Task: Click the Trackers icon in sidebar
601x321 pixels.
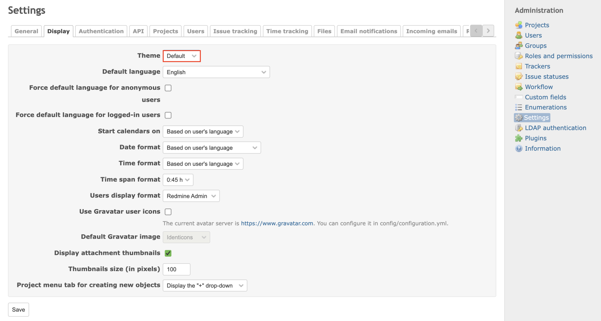Action: pos(519,66)
